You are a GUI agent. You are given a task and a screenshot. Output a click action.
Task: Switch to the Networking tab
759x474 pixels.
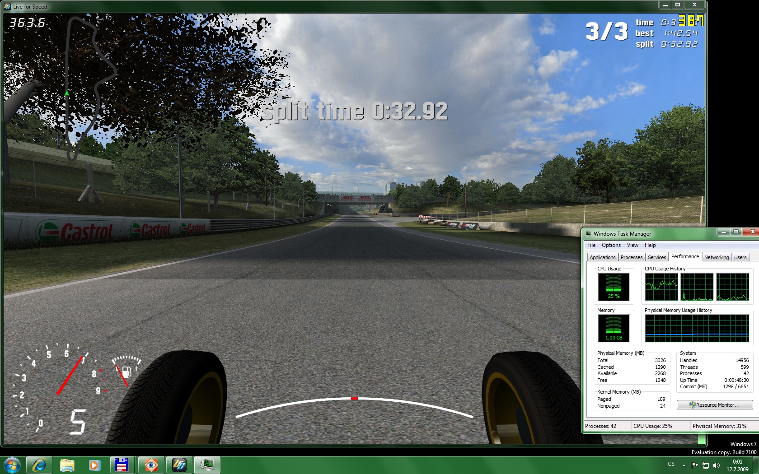coord(717,257)
